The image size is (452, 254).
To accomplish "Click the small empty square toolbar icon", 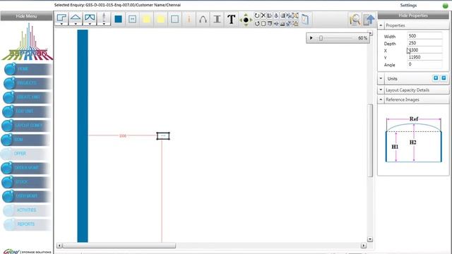I will (x=263, y=23).
